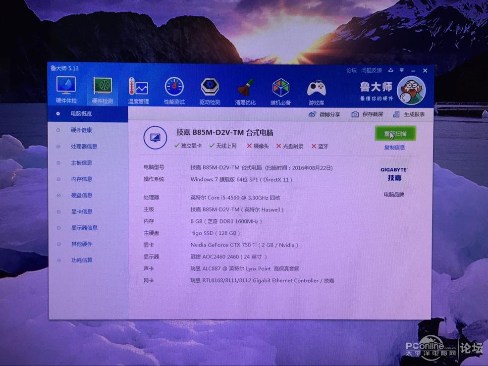The width and height of the screenshot is (488, 366).
Task: Click 生成报表 generate report icon
Action: click(x=396, y=114)
